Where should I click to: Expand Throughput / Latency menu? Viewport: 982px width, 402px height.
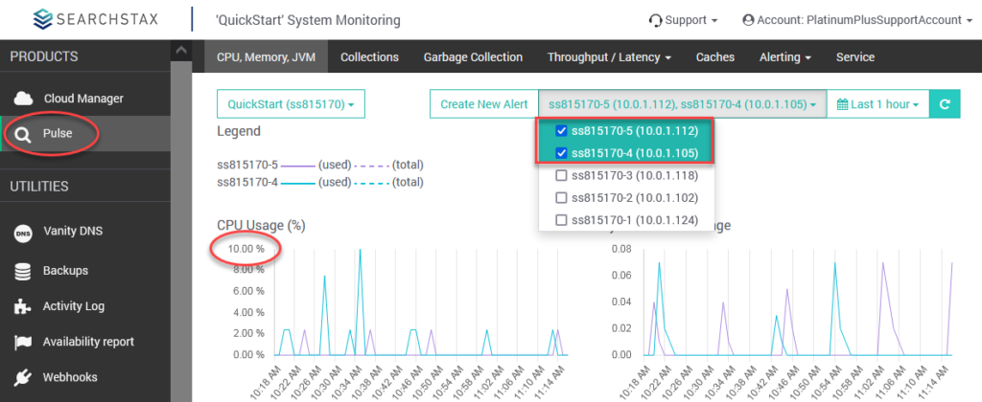(x=609, y=56)
